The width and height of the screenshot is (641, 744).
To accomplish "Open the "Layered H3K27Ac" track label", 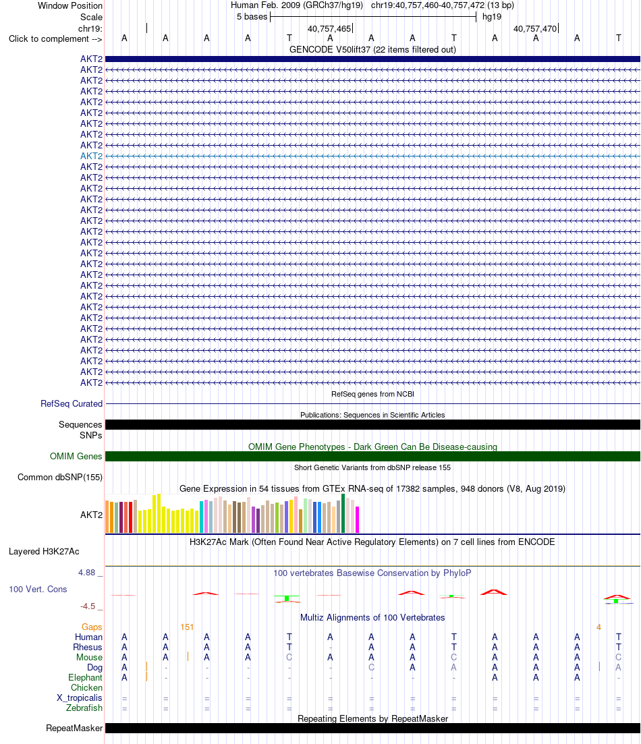I will tap(44, 551).
